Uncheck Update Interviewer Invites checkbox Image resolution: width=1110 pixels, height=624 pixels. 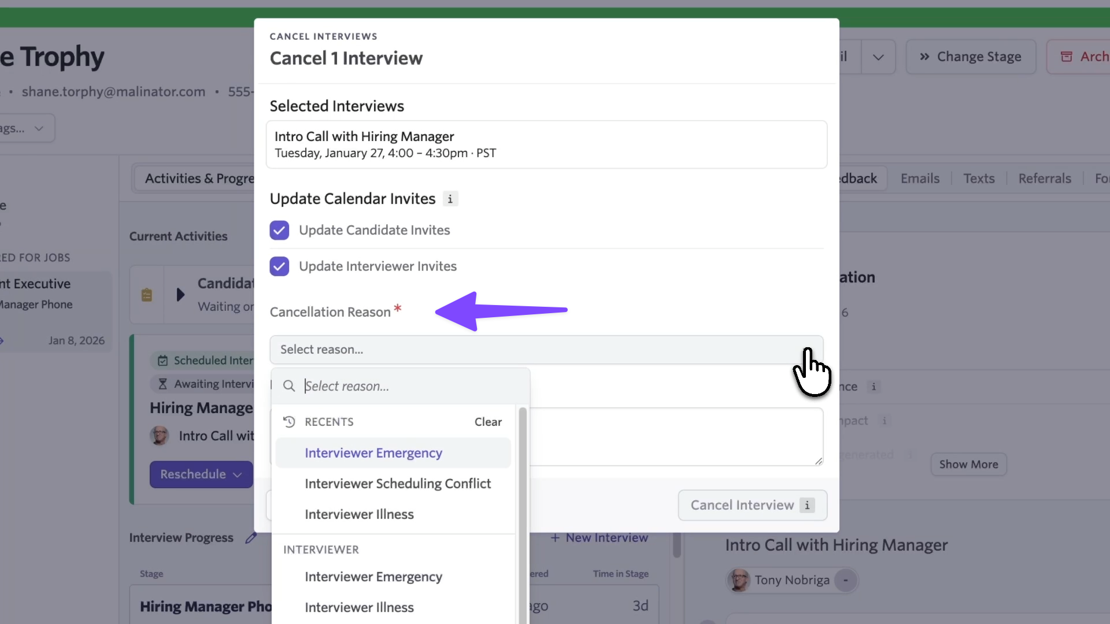(279, 266)
